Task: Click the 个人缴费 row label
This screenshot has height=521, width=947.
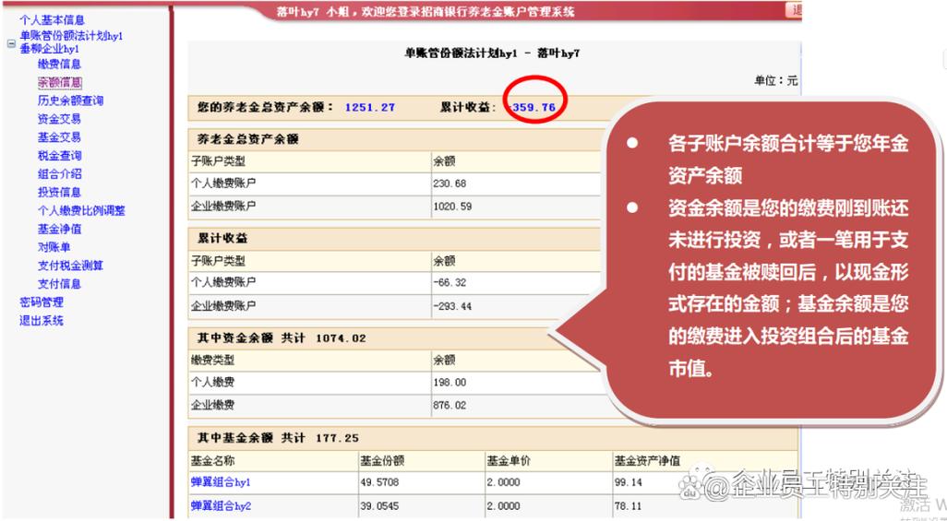Action: tap(212, 382)
